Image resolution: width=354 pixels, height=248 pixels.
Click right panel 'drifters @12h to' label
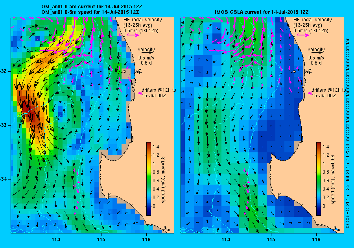tap(329, 90)
